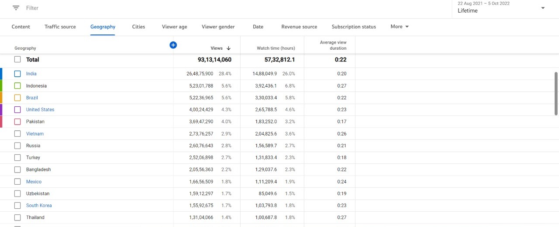This screenshot has height=227, width=559.
Task: Switch to the Content tab
Action: coord(21,27)
